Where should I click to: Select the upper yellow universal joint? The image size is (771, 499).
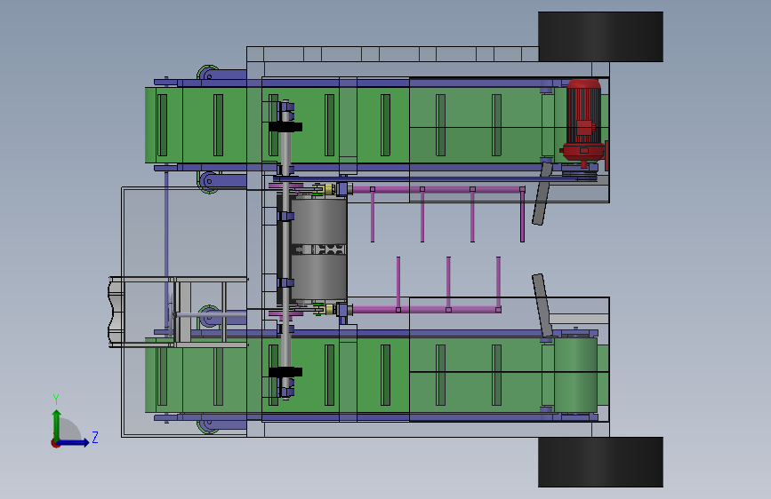point(324,189)
